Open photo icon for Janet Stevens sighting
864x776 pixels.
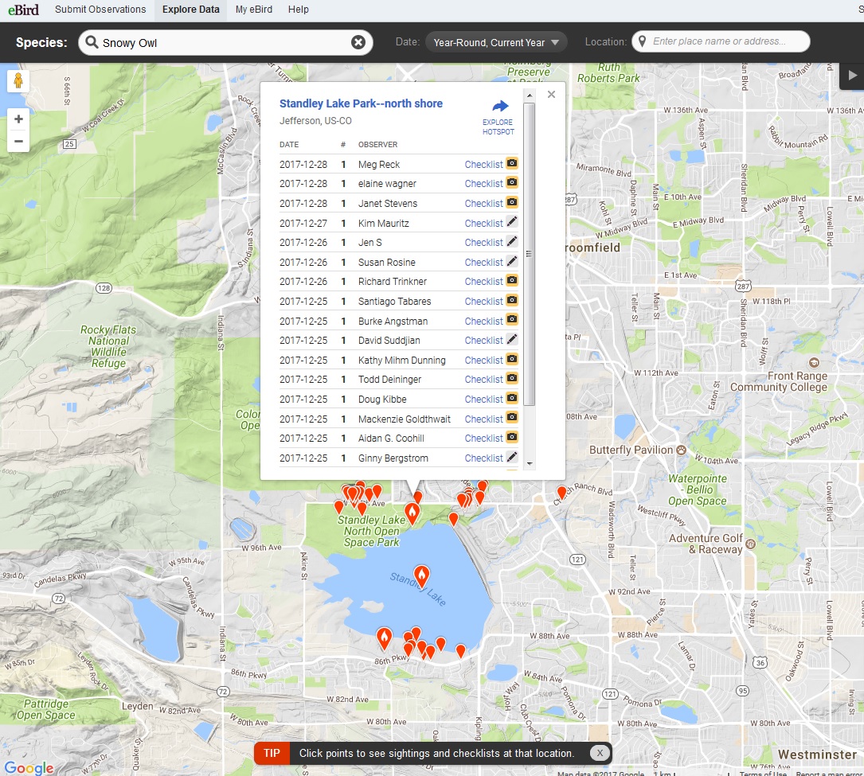point(512,202)
